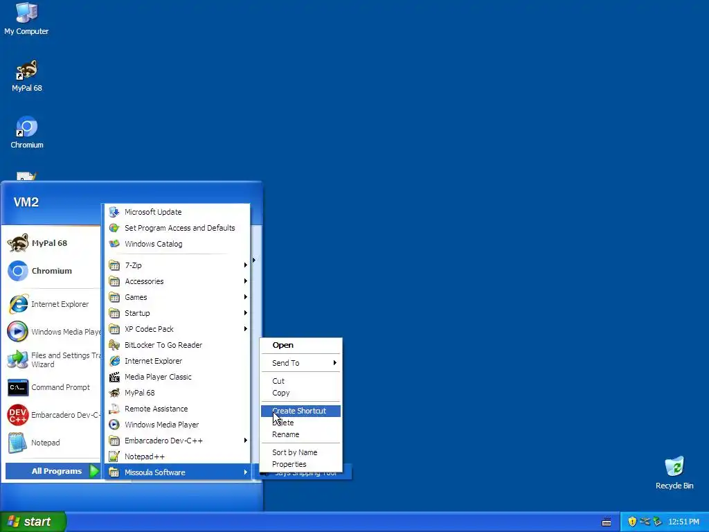Image resolution: width=709 pixels, height=532 pixels.
Task: Open Windows Catalog entry
Action: 177,243
